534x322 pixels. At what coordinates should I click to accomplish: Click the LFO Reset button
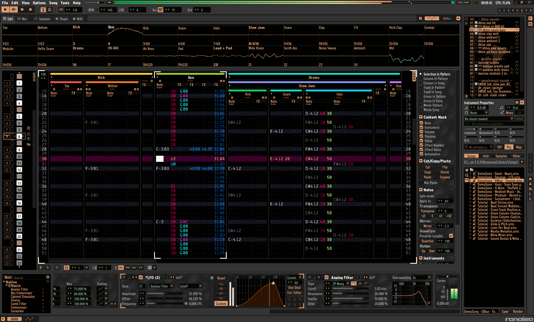221,278
